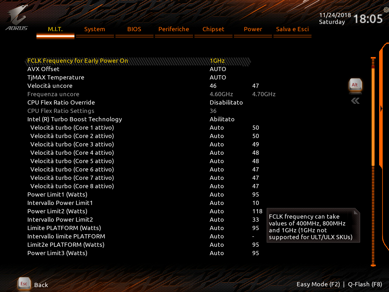
Task: Switch to the M.I.T. tab
Action: 55,29
